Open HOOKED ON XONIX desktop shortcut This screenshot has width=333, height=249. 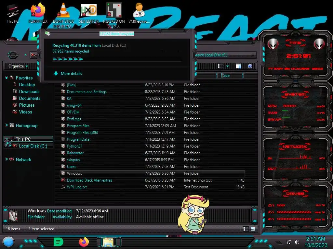(x=114, y=15)
